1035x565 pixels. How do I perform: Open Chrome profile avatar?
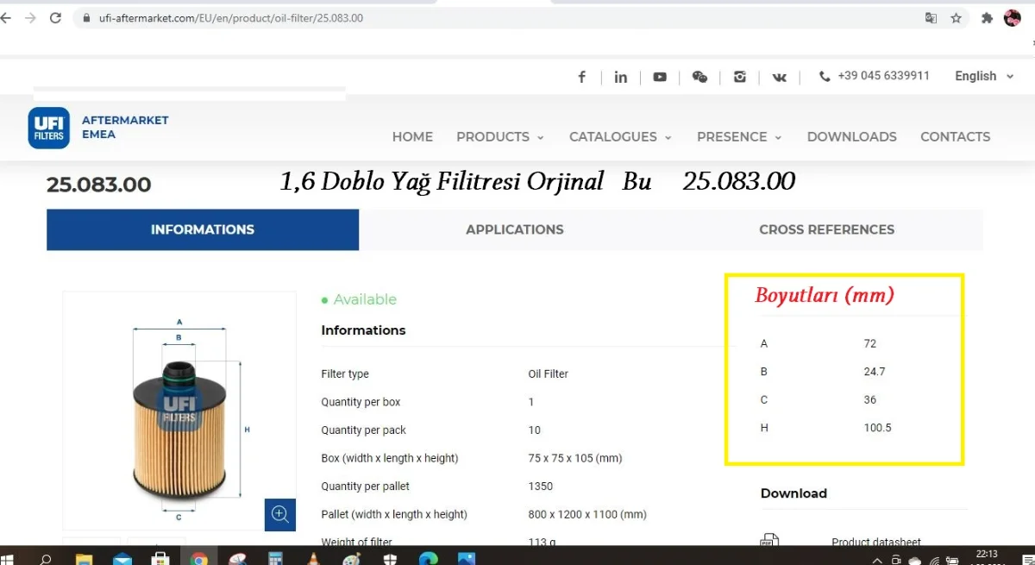click(x=1013, y=17)
